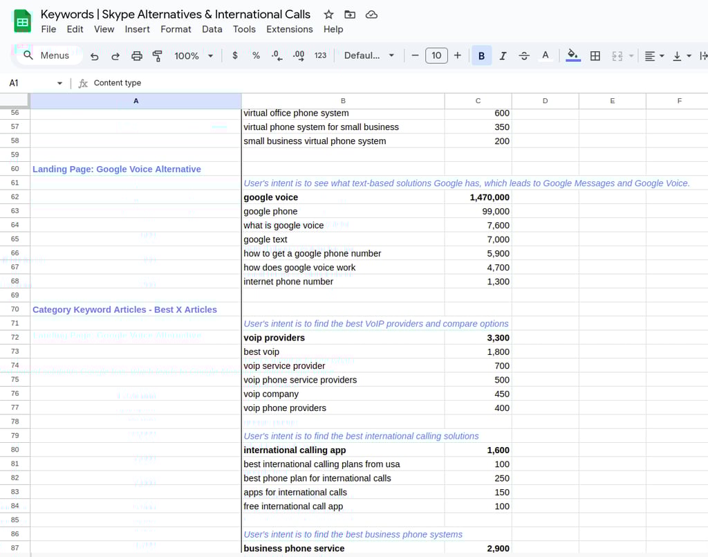Open the Tools menu
708x557 pixels.
pos(244,29)
